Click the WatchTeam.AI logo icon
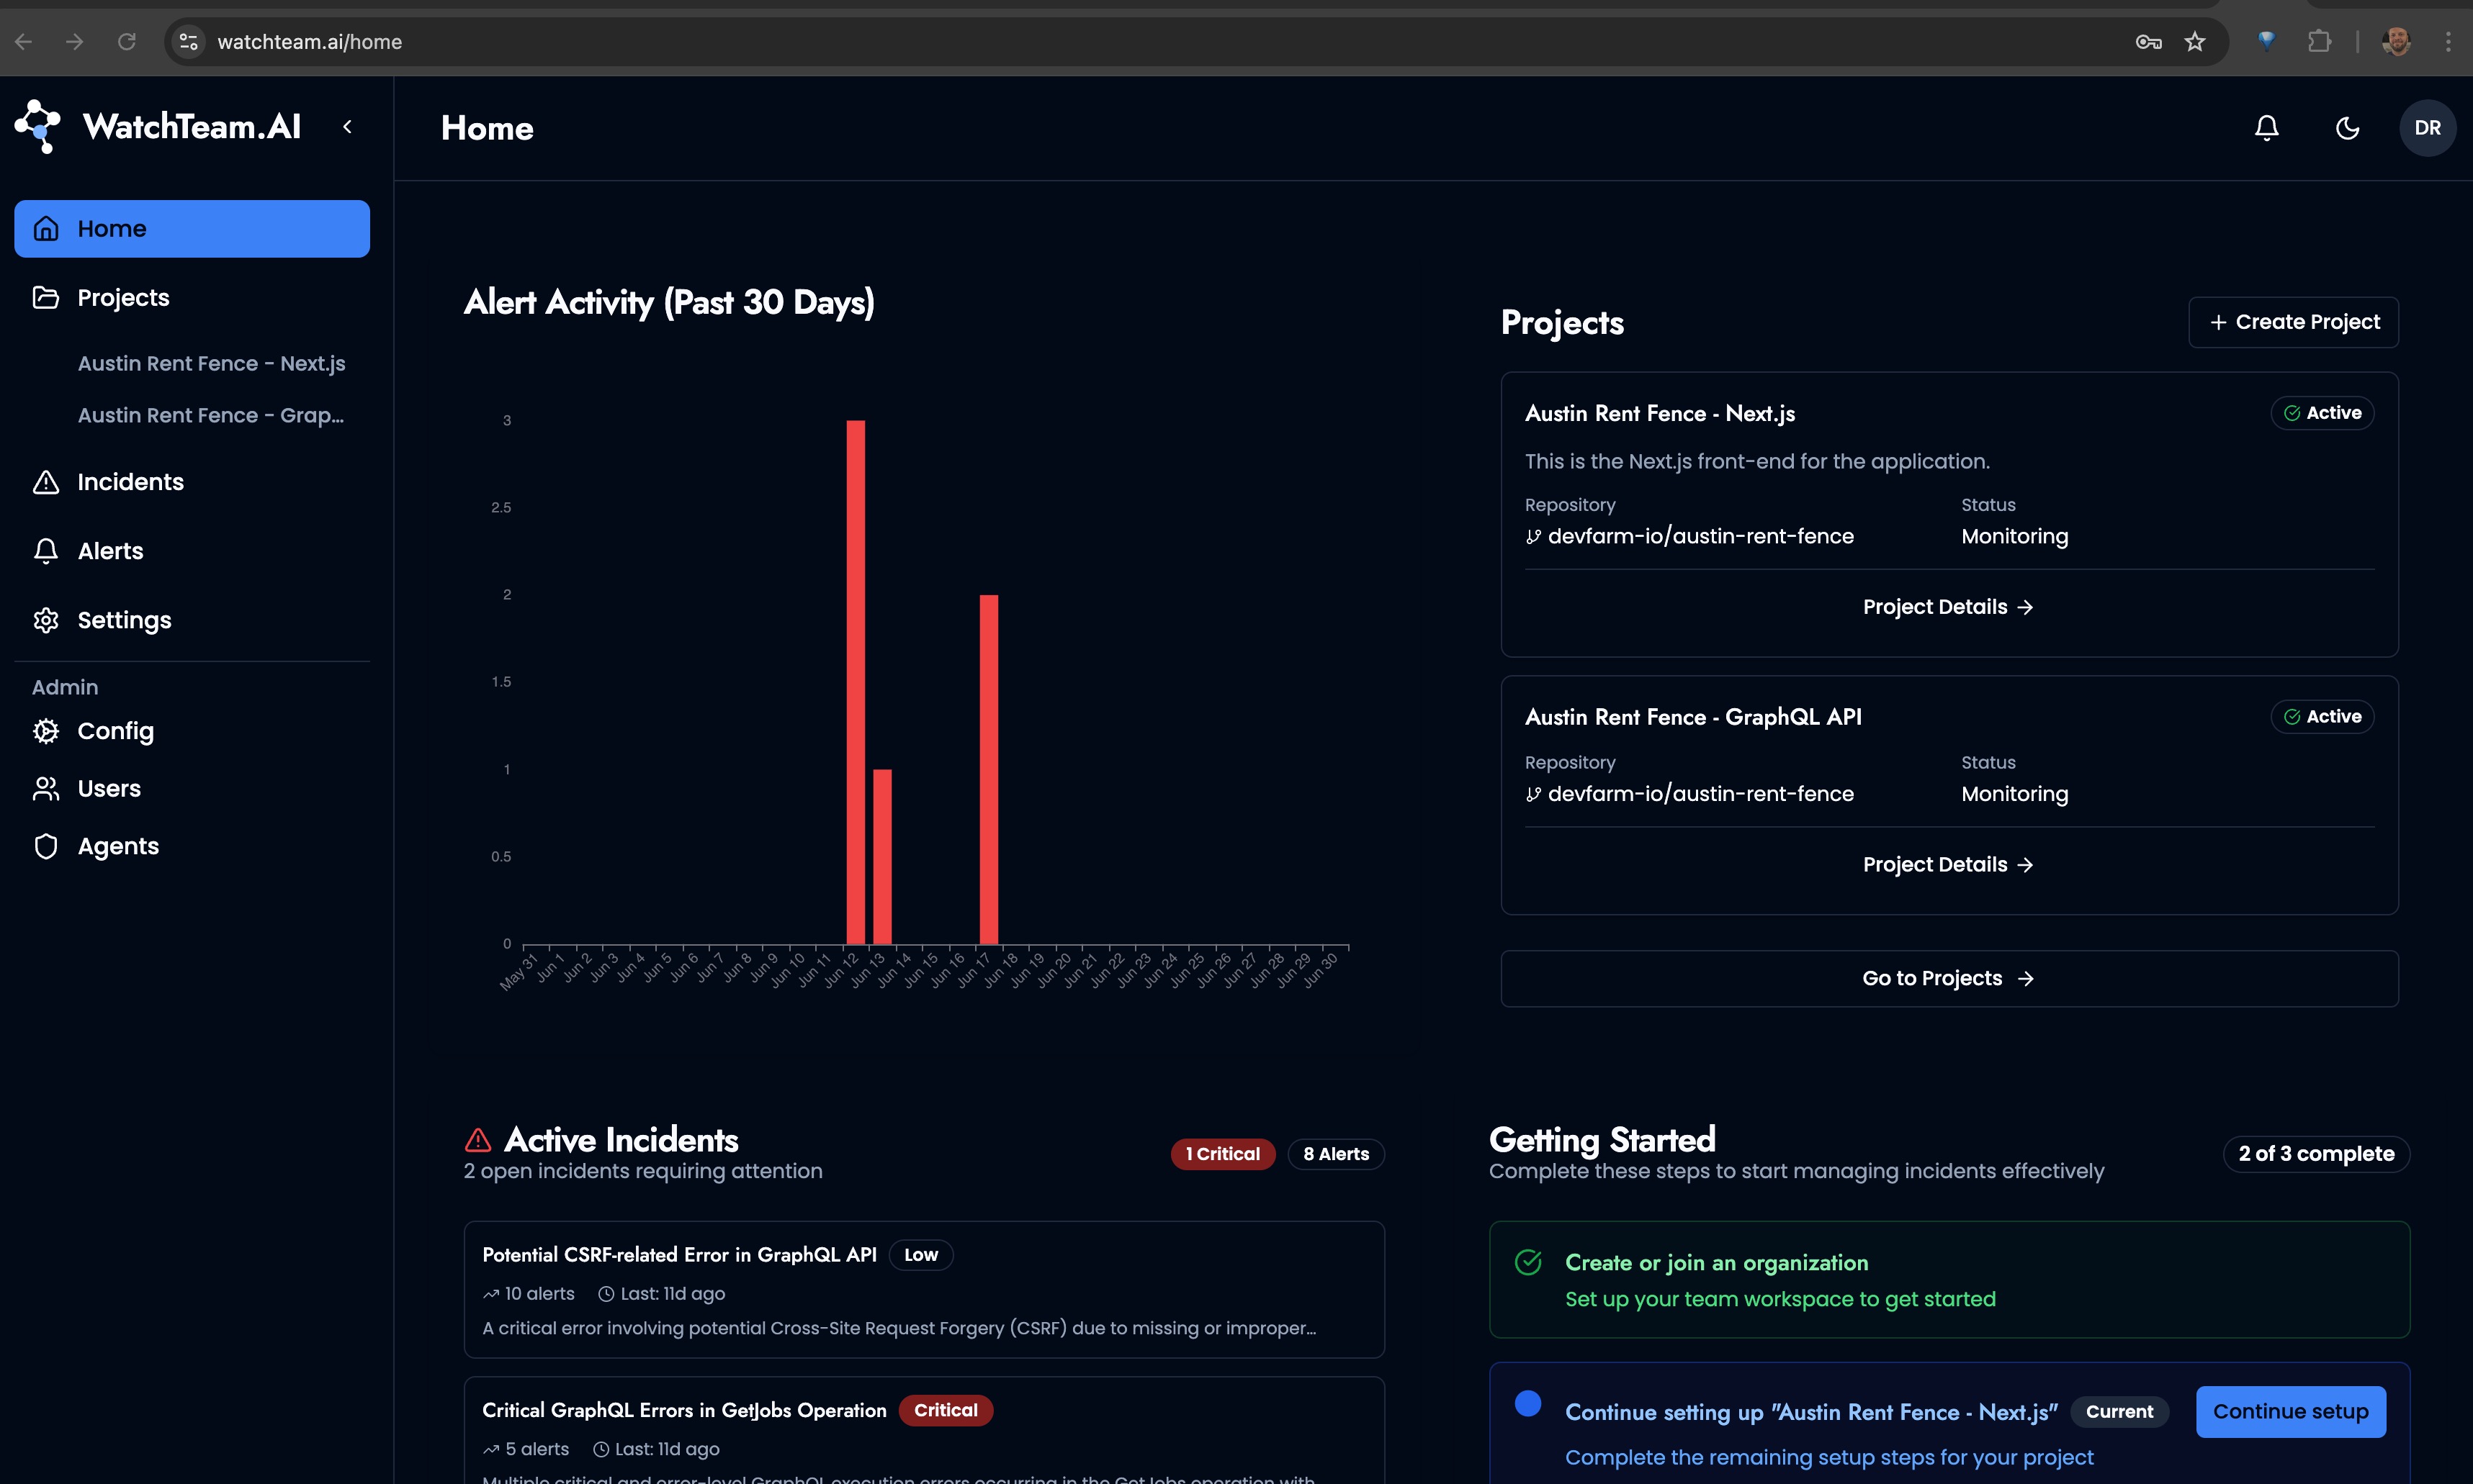Image resolution: width=2473 pixels, height=1484 pixels. 38,127
